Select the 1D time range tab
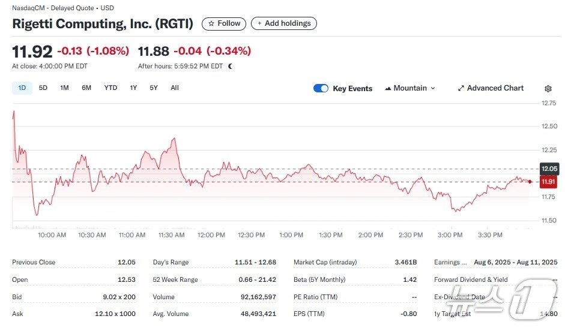 22,88
